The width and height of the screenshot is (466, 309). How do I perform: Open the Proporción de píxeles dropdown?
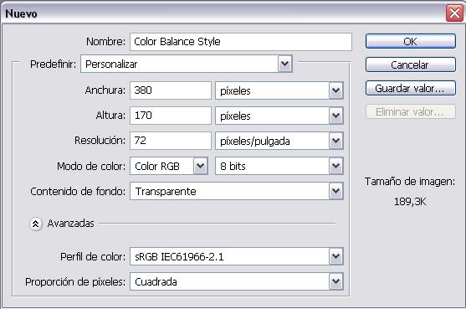[x=237, y=281]
